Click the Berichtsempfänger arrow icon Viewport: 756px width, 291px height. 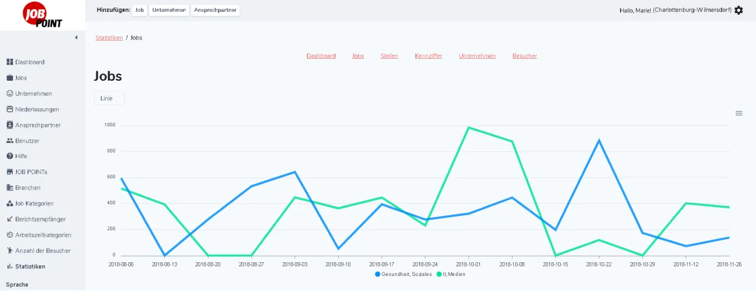point(10,219)
